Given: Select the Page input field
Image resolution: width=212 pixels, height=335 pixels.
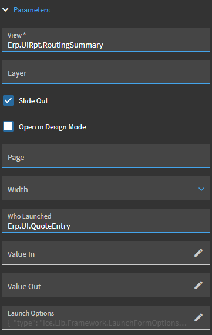Looking at the screenshot, I should (x=106, y=156).
